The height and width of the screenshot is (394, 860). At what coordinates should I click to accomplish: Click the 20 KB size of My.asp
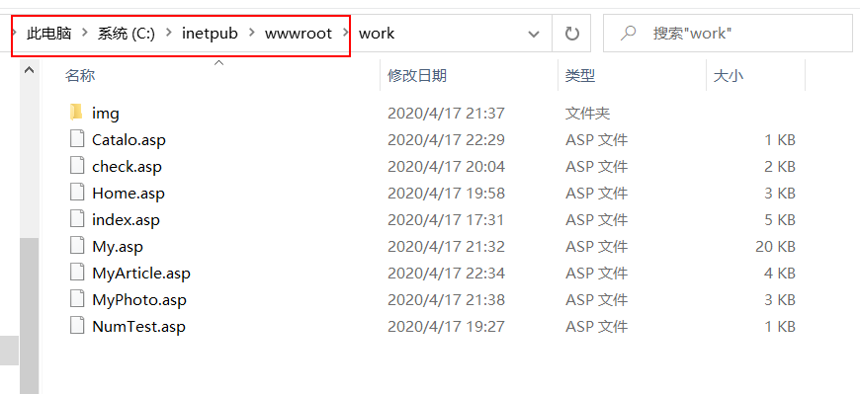click(775, 247)
